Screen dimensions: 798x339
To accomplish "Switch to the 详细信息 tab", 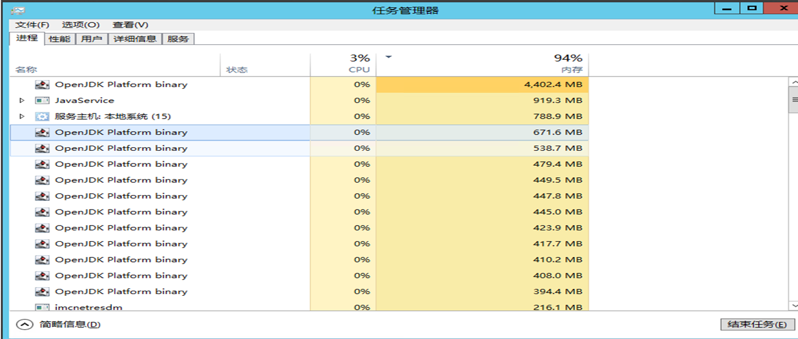I will 135,39.
